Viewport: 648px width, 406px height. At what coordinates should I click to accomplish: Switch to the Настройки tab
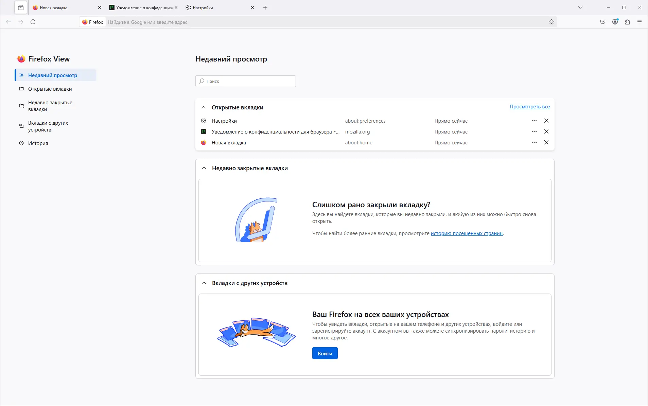tap(220, 7)
